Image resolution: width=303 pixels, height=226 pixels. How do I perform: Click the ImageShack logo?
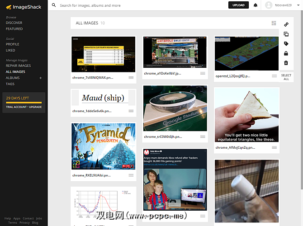tap(24, 7)
